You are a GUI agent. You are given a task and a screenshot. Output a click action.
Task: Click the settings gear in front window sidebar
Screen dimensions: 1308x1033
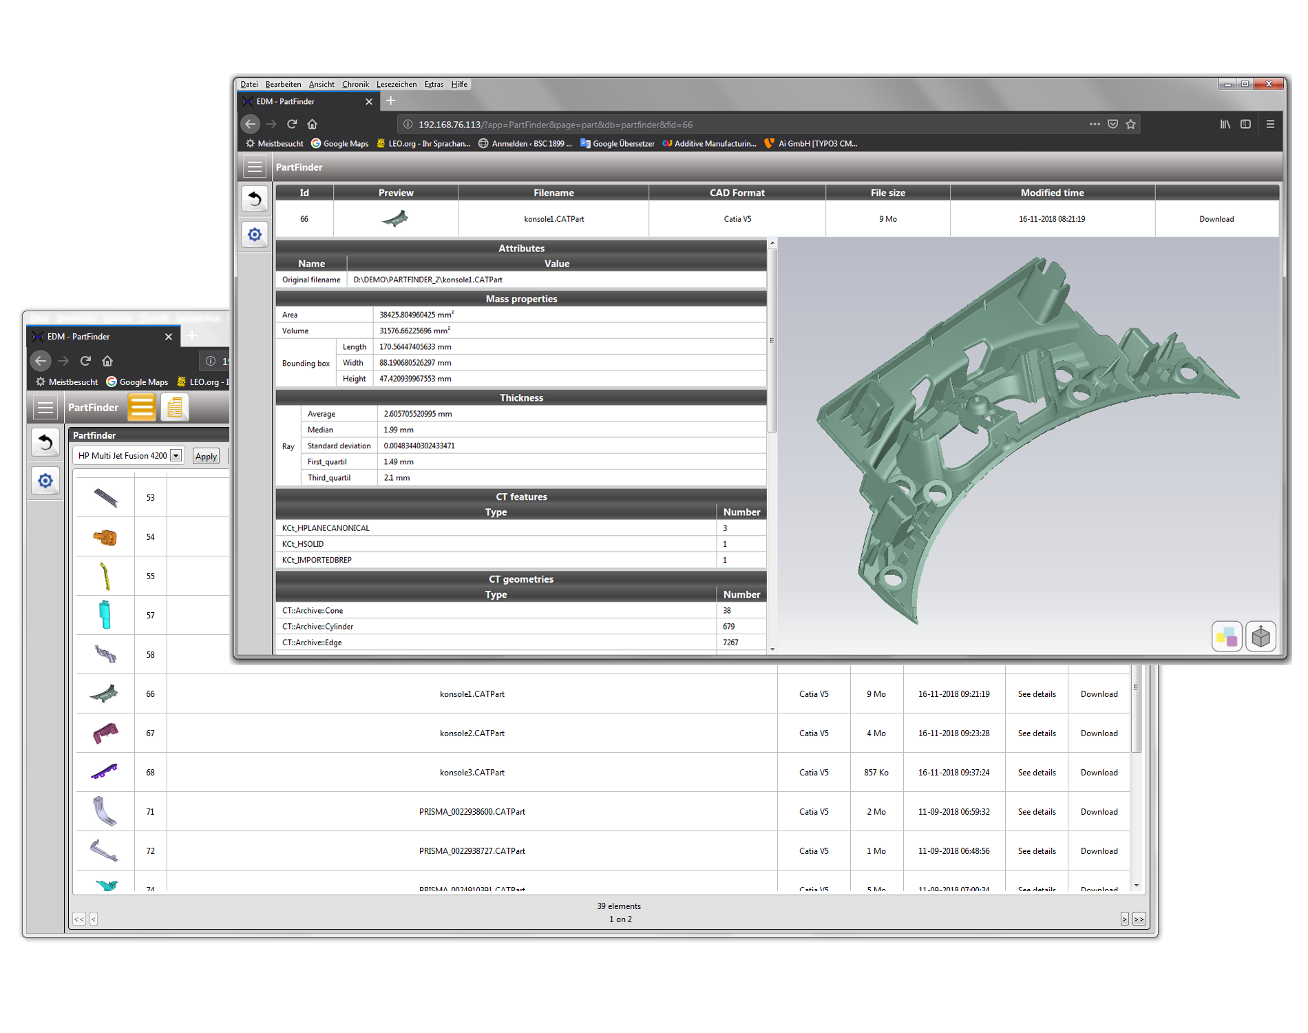(255, 235)
